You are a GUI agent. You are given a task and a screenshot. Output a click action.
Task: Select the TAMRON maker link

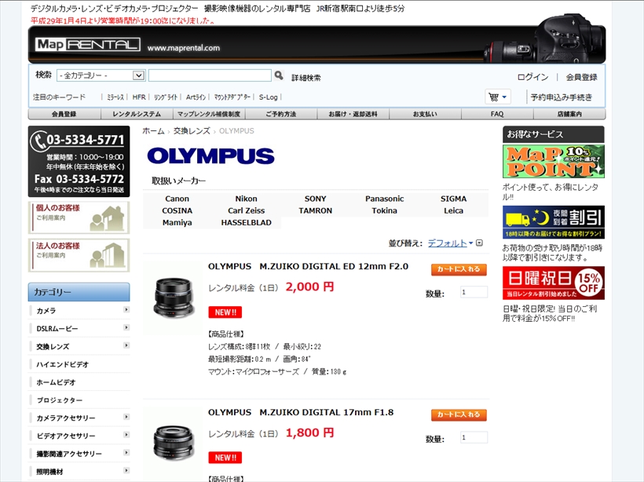click(316, 210)
